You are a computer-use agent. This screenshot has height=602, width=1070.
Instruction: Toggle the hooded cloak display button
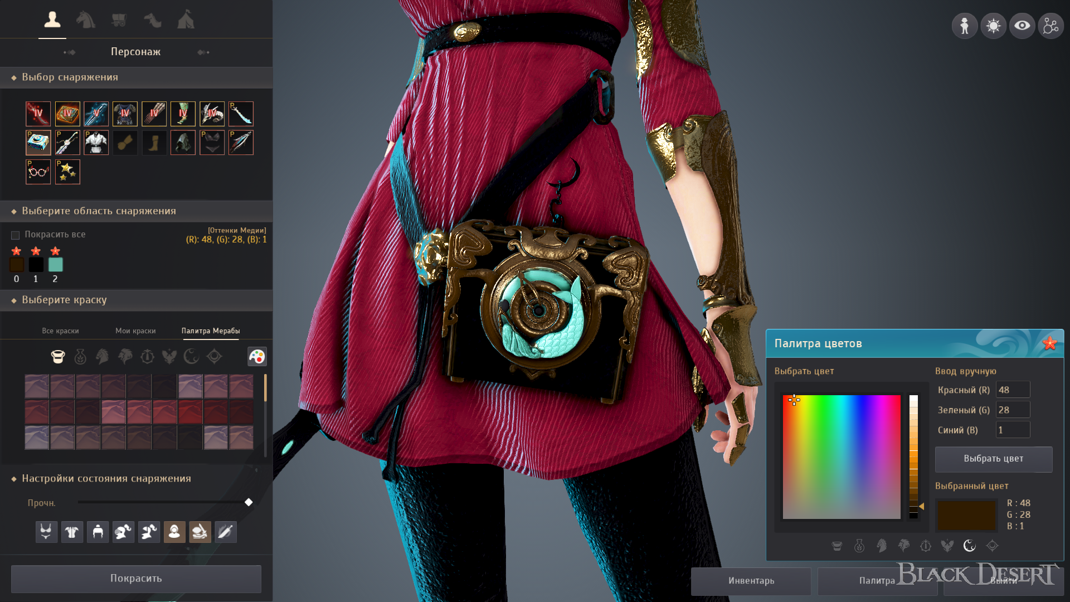[174, 532]
